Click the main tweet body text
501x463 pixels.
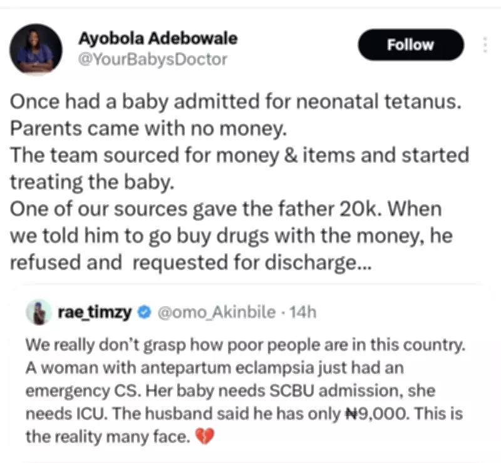pyautogui.click(x=238, y=182)
